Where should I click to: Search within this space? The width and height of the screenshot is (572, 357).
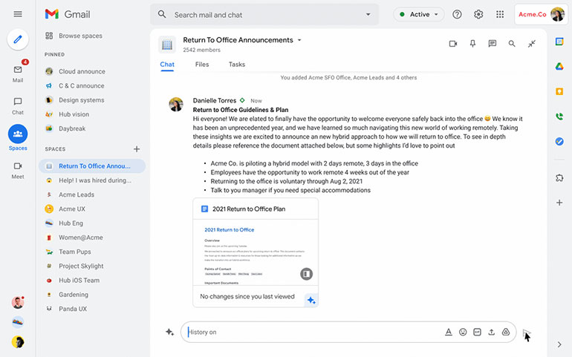(512, 44)
